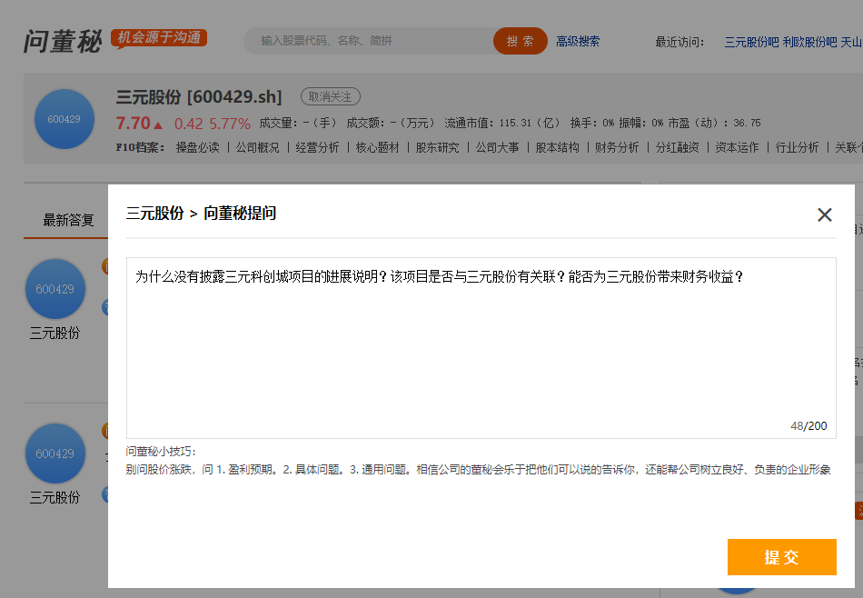Select the 最新答复 tab
The height and width of the screenshot is (598, 863).
point(68,220)
